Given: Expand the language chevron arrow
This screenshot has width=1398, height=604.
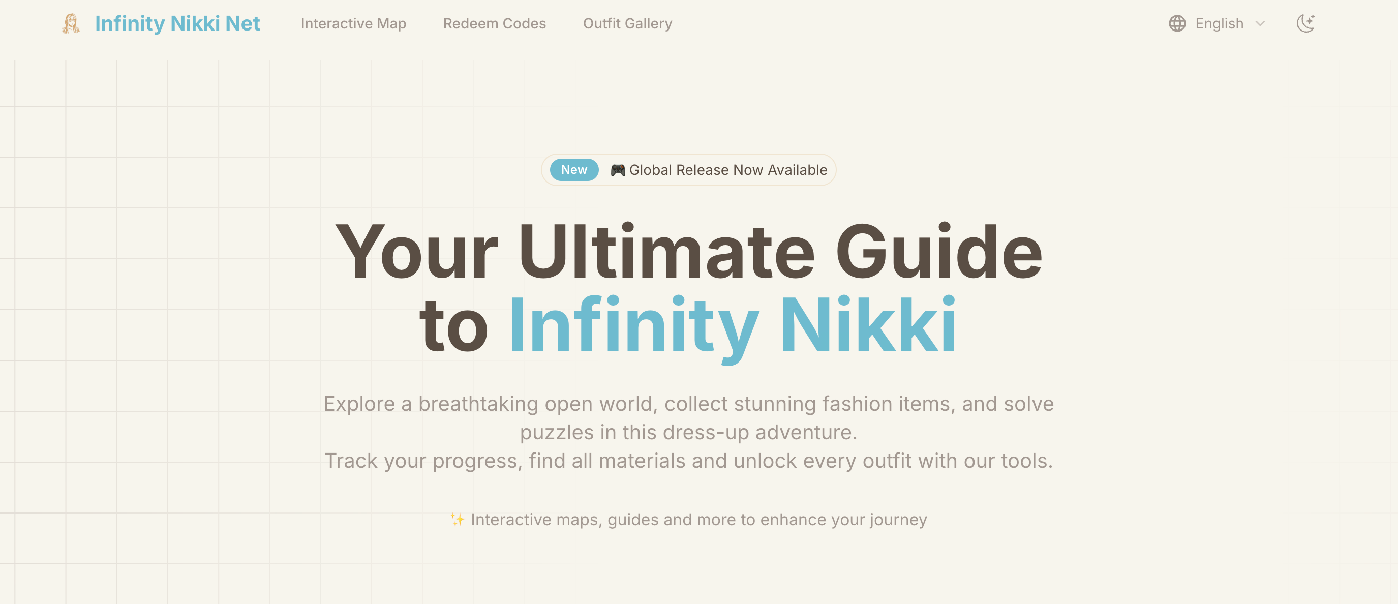Looking at the screenshot, I should pyautogui.click(x=1260, y=23).
